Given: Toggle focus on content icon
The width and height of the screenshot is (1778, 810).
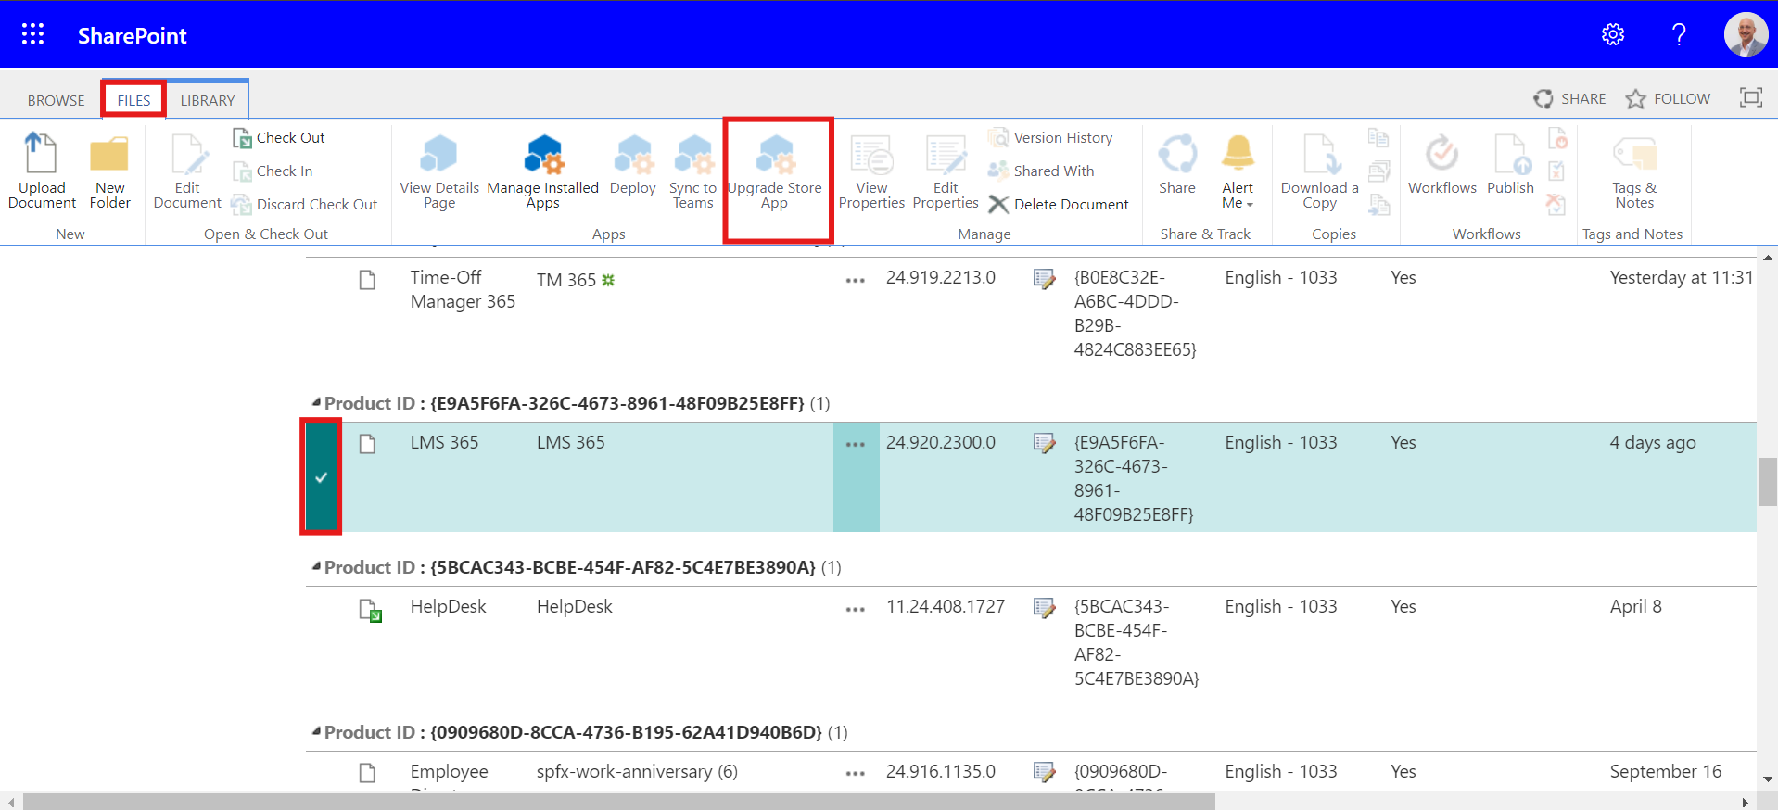Looking at the screenshot, I should tap(1750, 97).
